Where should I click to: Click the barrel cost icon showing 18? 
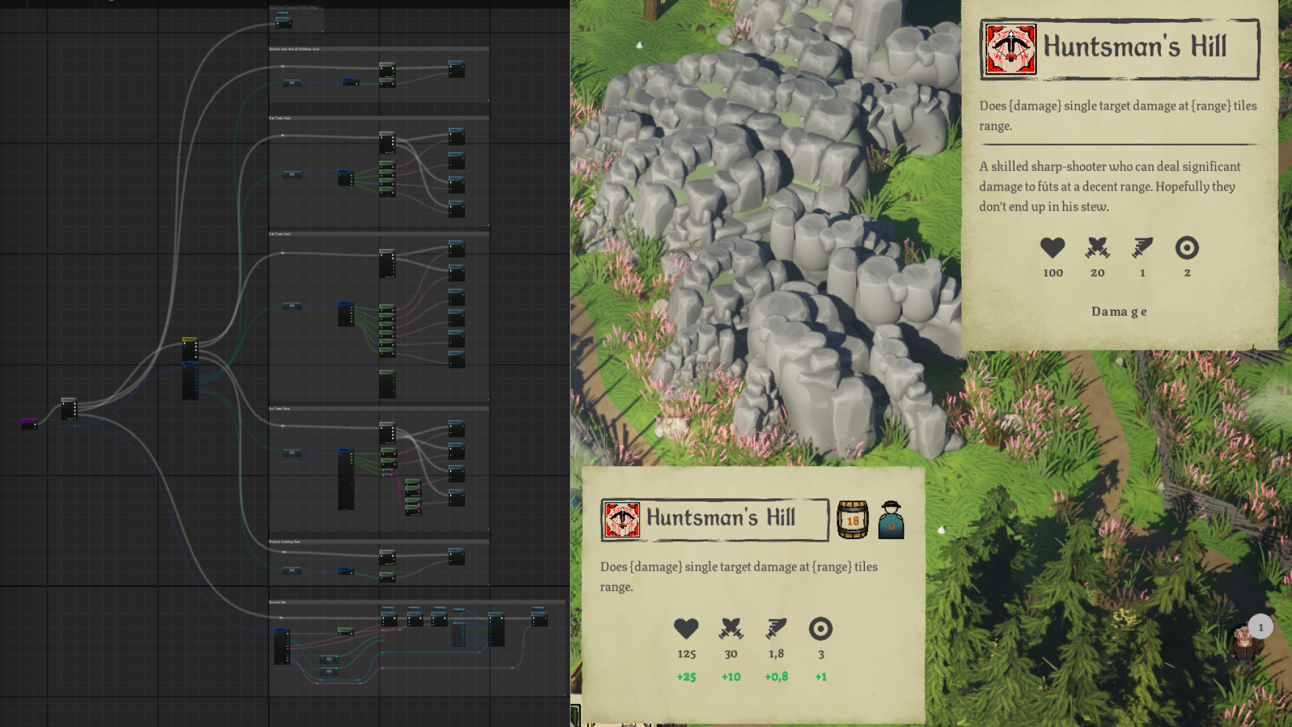pyautogui.click(x=853, y=520)
